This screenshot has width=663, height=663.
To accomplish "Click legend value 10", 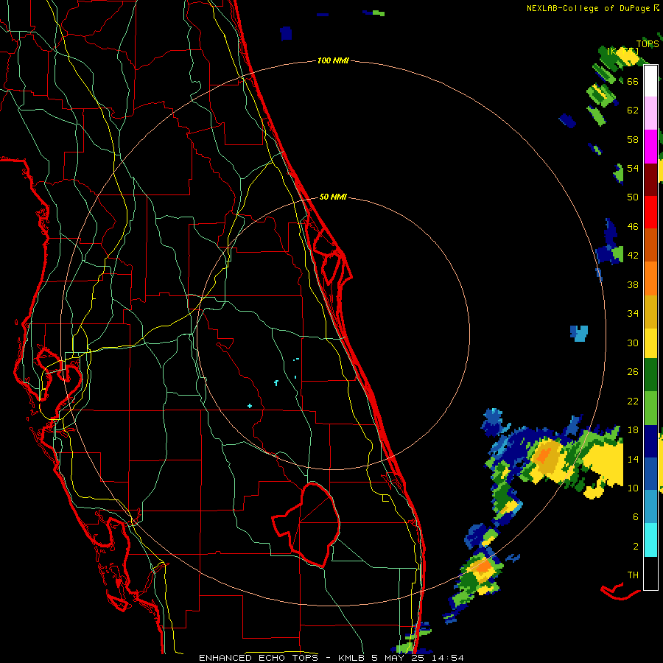I will pyautogui.click(x=633, y=488).
